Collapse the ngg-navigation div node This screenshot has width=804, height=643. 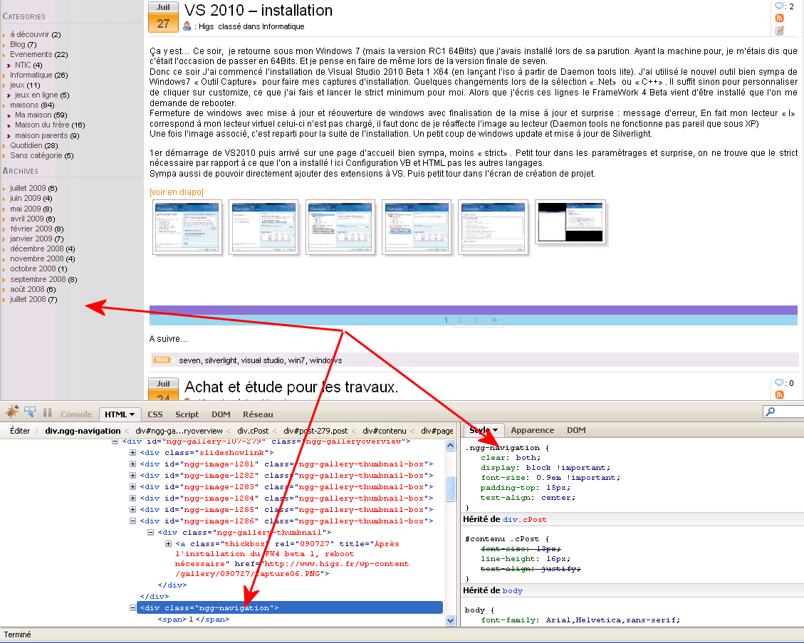133,608
